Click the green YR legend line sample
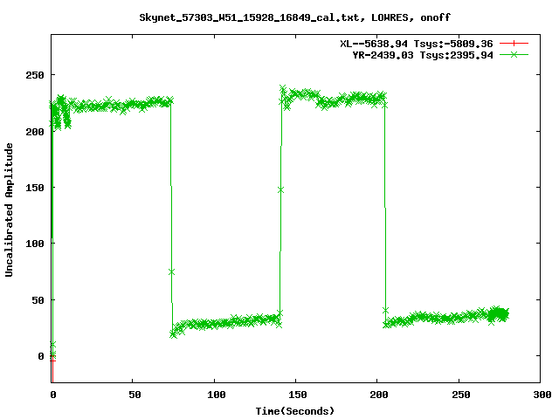 (x=514, y=54)
